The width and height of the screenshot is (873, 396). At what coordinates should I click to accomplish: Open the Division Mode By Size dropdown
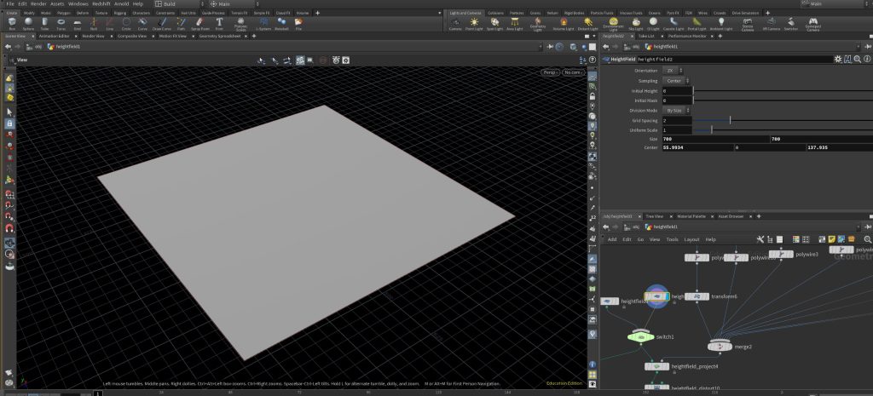(676, 111)
